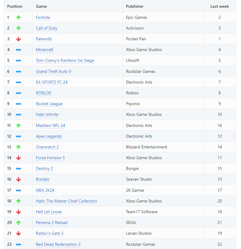The image size is (241, 249).
Task: Click the blue dash in NBA 2K24 row
Action: (18, 190)
